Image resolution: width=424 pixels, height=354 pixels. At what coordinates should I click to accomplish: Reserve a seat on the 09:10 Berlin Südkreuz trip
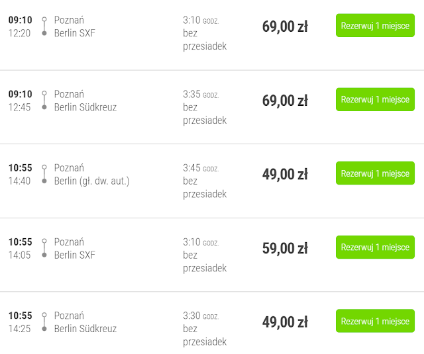(375, 100)
